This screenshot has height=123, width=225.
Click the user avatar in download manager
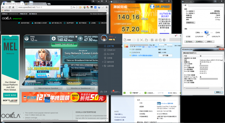tap(104, 38)
